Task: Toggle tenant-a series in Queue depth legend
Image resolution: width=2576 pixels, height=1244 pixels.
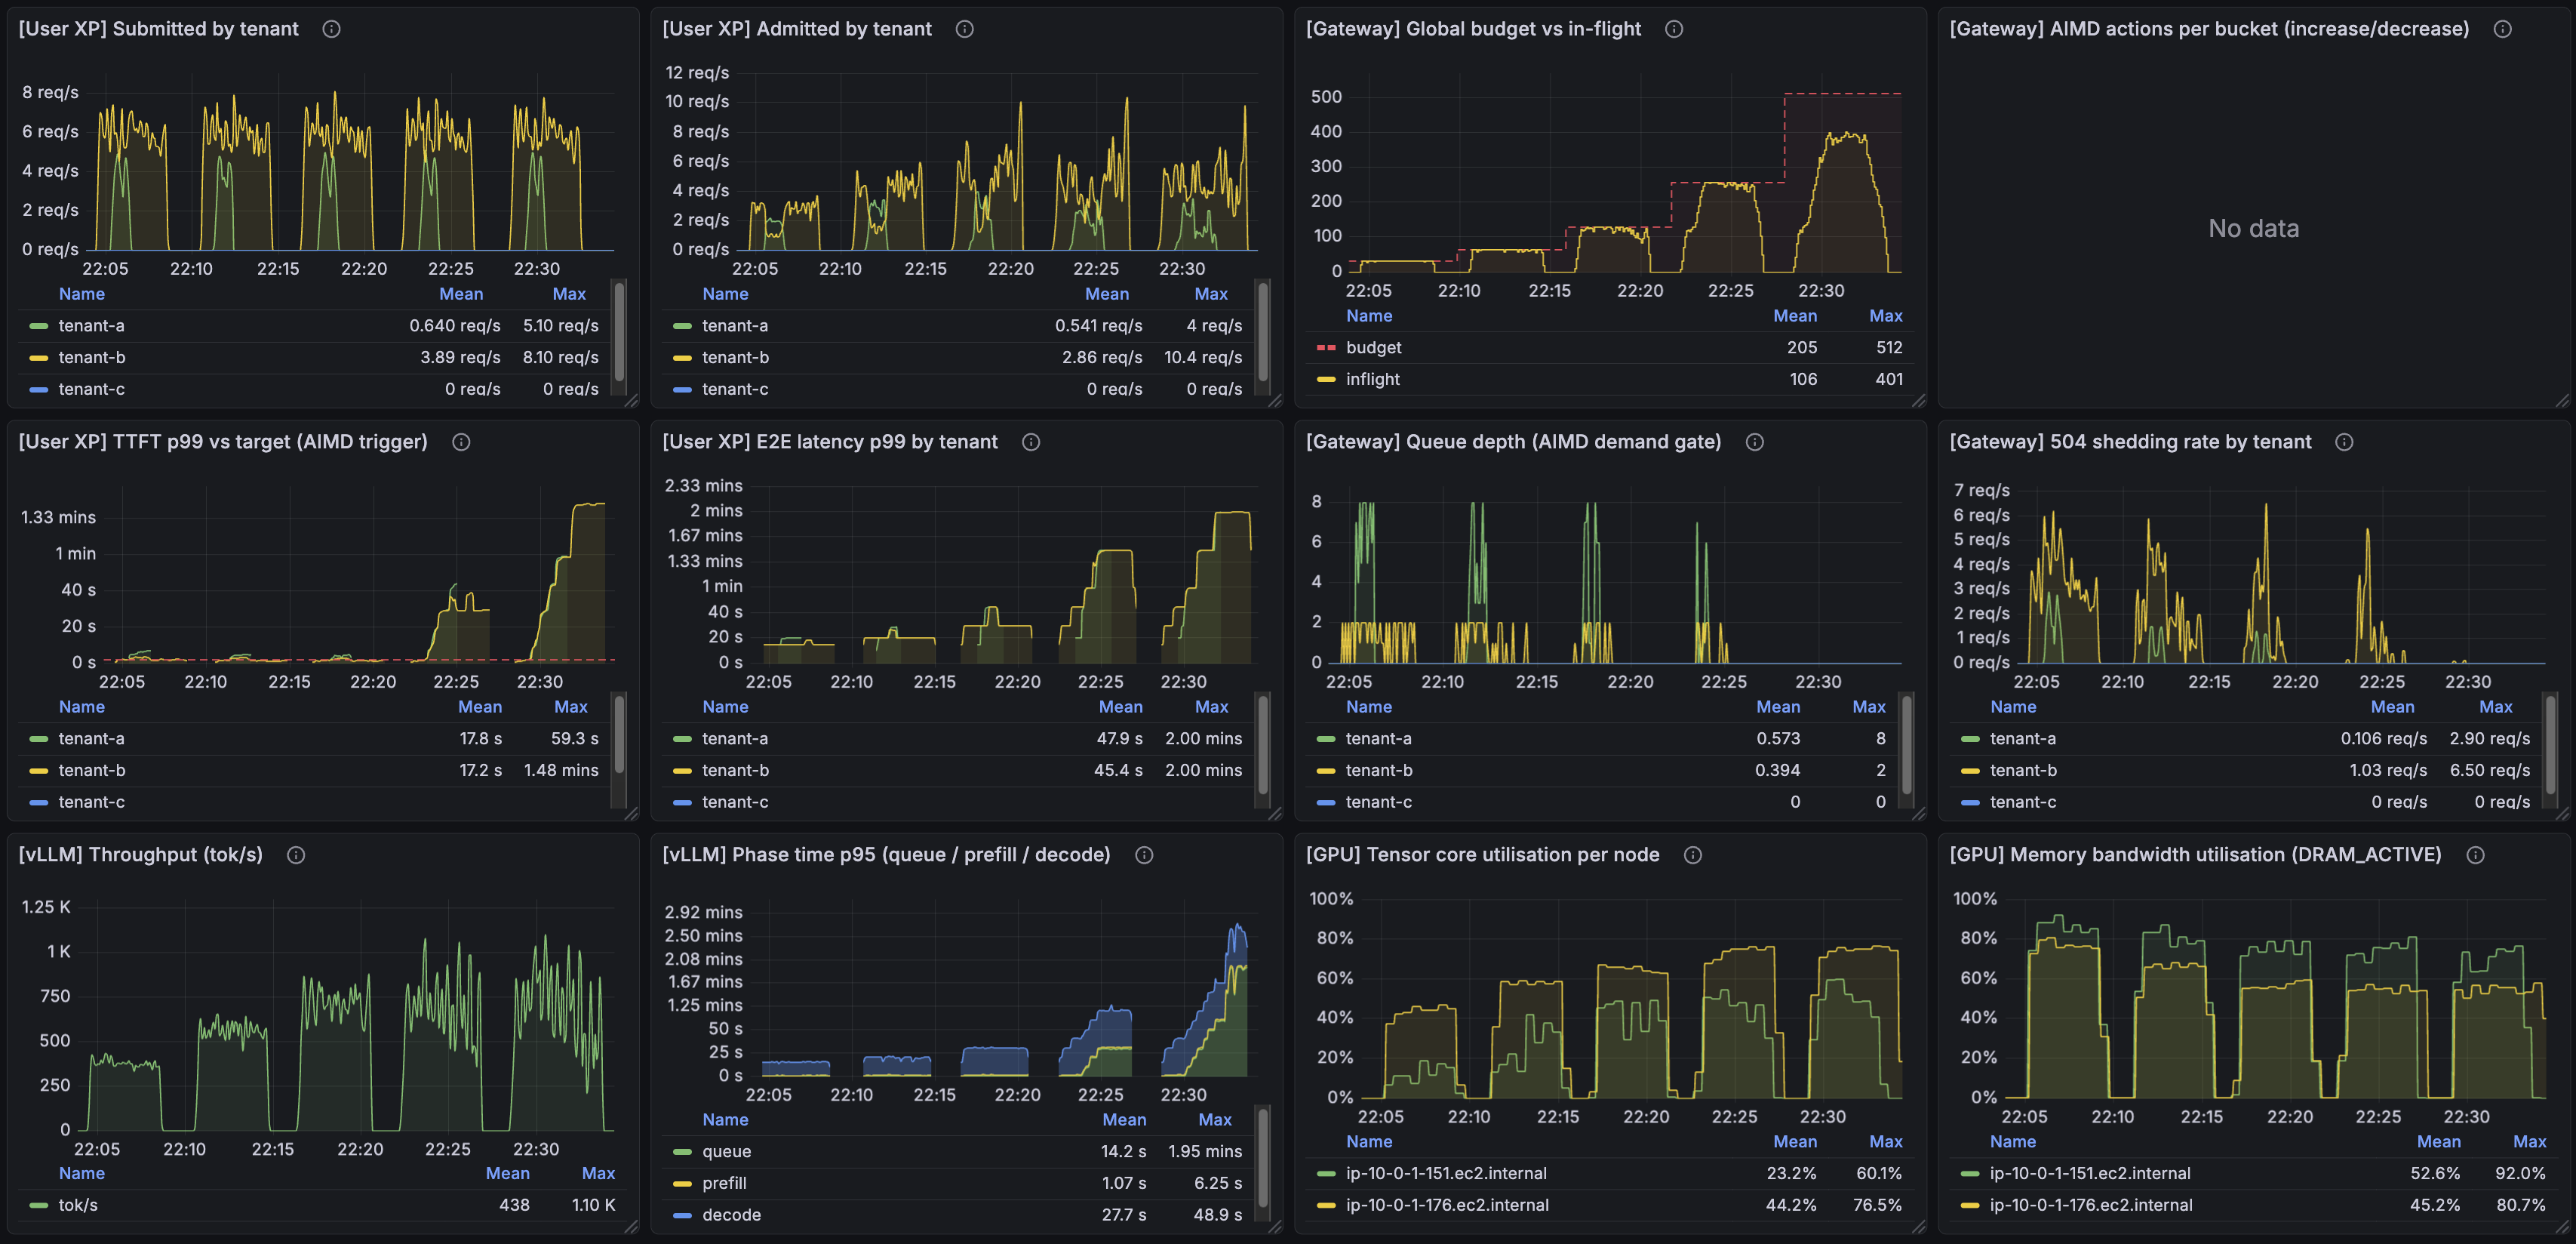Action: [1378, 738]
